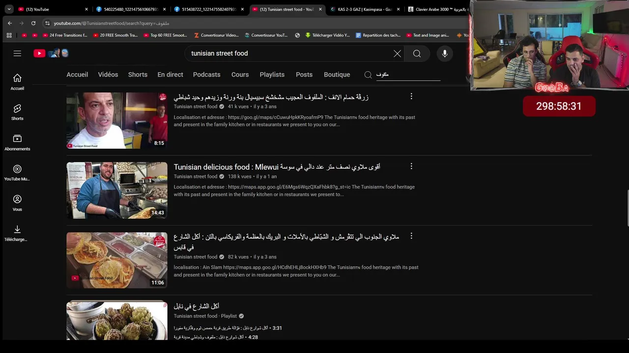629x353 pixels.
Task: Close the first YouTube tab
Action: 86,9
